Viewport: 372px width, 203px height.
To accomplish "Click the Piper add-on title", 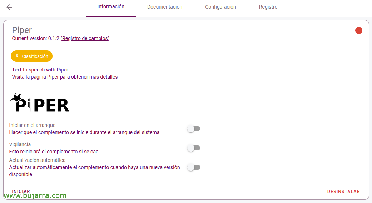I will [x=22, y=30].
